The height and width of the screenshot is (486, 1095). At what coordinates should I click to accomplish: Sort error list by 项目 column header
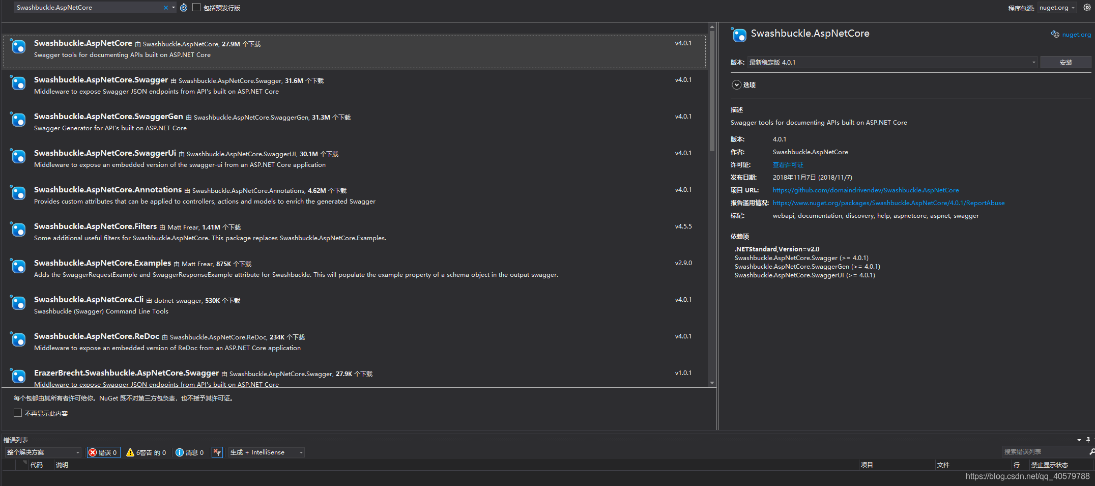[x=867, y=465]
